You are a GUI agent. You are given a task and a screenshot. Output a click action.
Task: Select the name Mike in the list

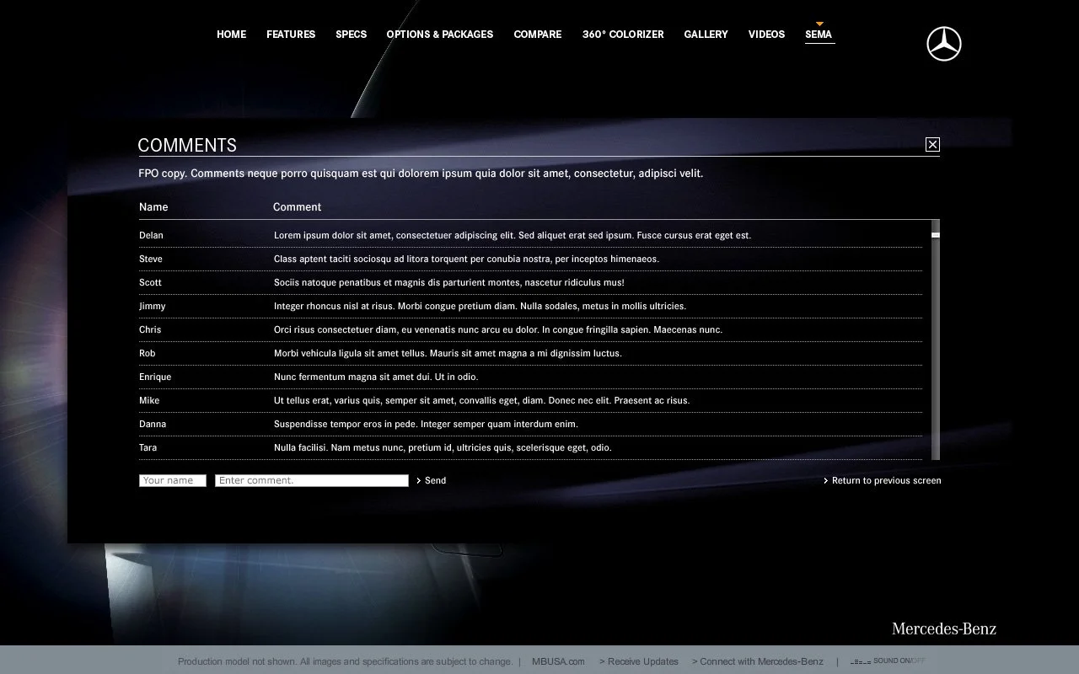[x=149, y=400]
